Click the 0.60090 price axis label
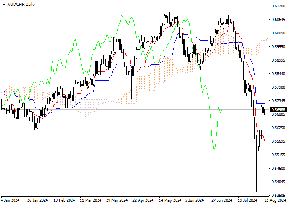Viewport: 288px width, 205px height. click(279, 33)
